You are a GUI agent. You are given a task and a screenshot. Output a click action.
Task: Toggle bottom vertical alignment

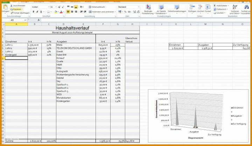click(76, 7)
